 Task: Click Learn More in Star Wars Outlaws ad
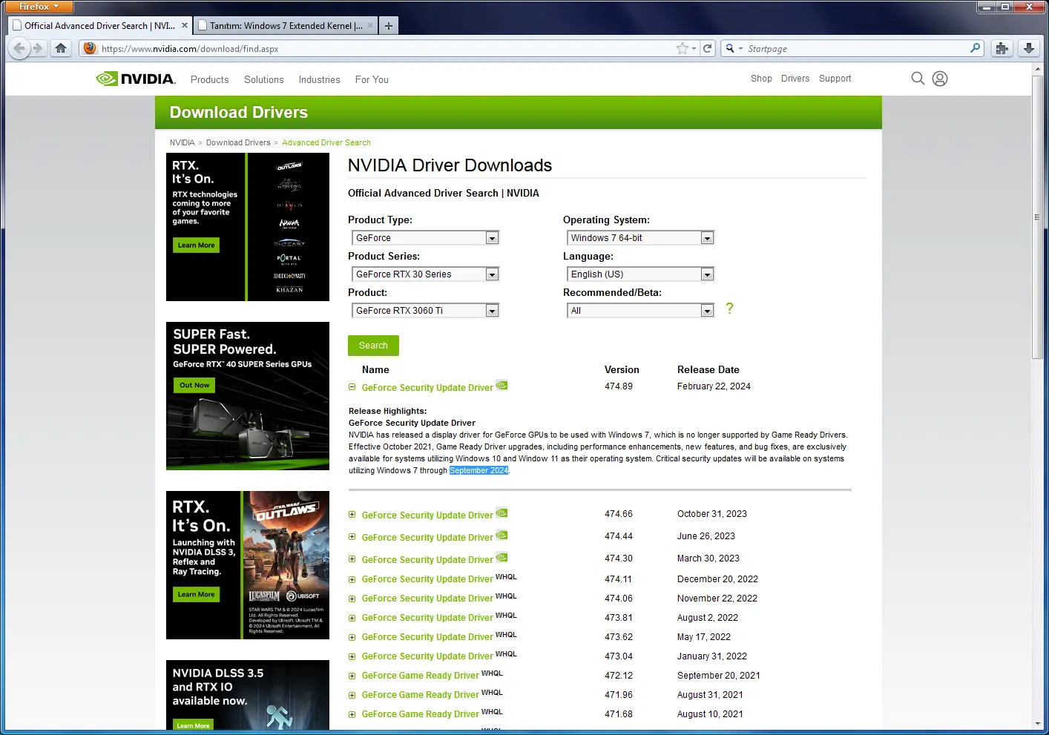(x=196, y=594)
